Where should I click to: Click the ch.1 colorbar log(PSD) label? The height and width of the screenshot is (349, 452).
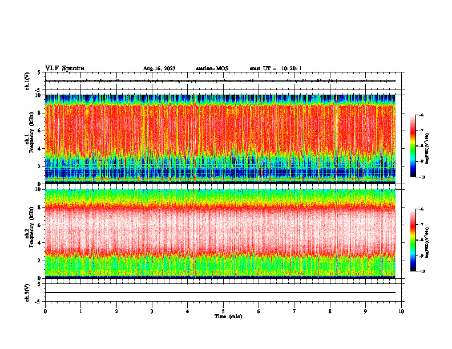(427, 149)
